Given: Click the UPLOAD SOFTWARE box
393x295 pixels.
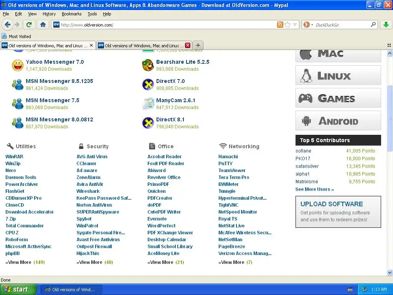Looking at the screenshot, I should tap(338, 212).
